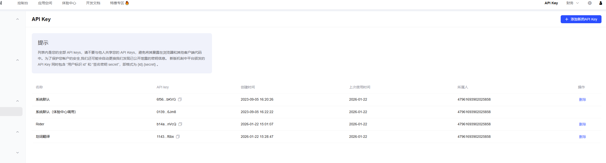Open the 特惠专区 navigation item
606x163 pixels.
coord(117,3)
